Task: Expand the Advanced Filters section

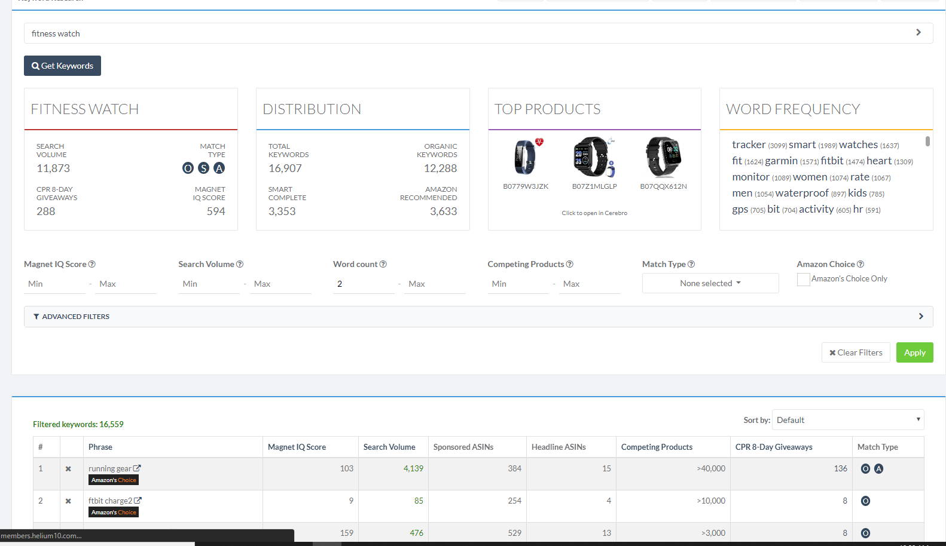Action: (x=478, y=317)
